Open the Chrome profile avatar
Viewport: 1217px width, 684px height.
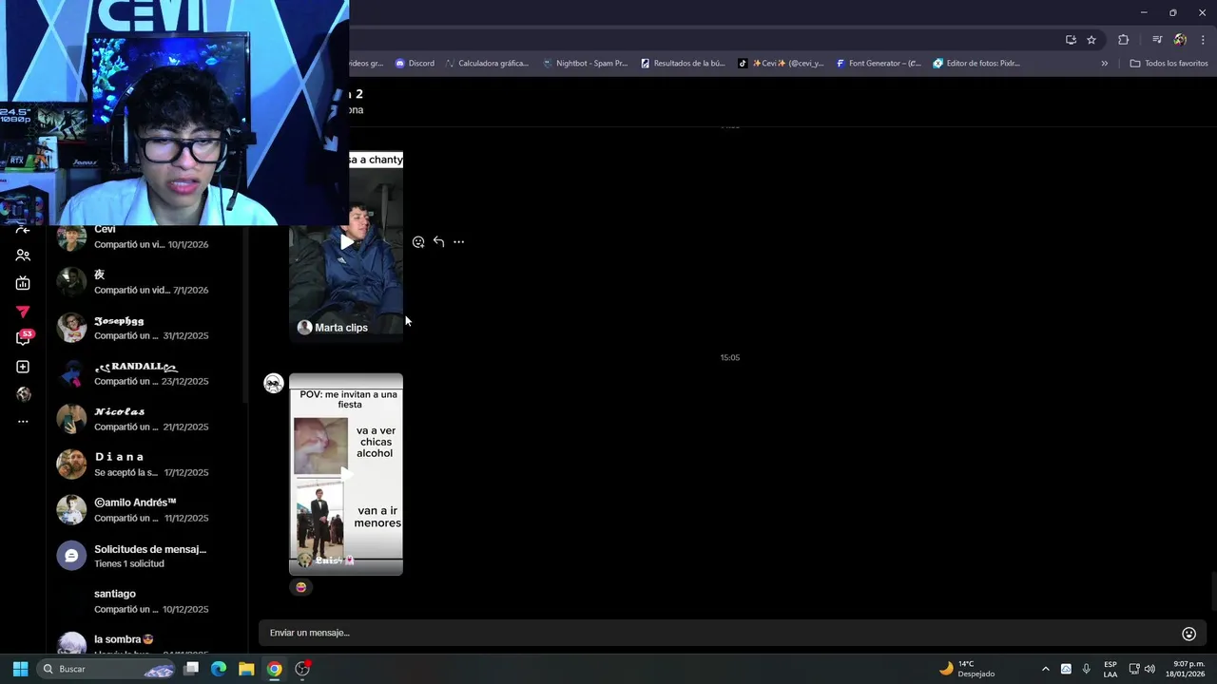(x=1180, y=40)
